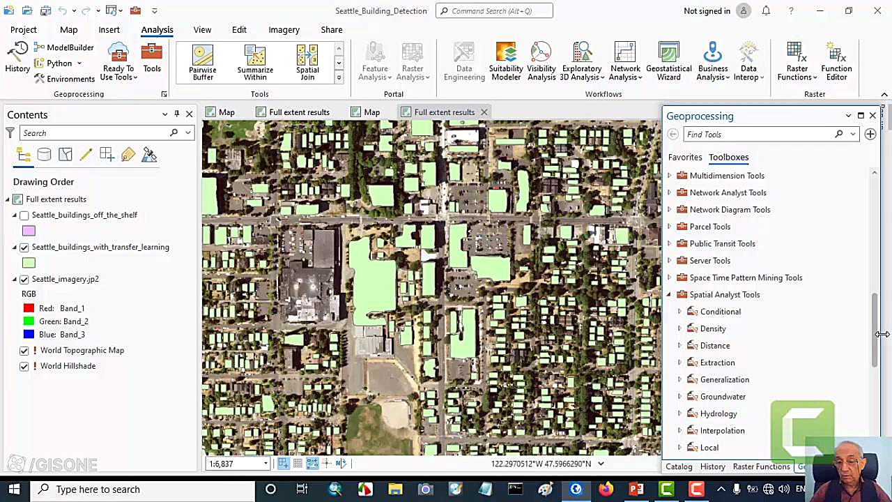Viewport: 892px width, 502px height.
Task: Open Environments settings
Action: click(x=65, y=79)
